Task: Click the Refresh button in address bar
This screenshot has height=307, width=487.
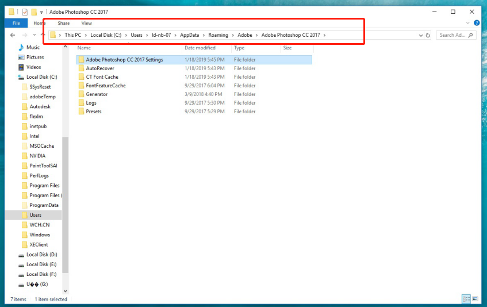Action: point(428,35)
